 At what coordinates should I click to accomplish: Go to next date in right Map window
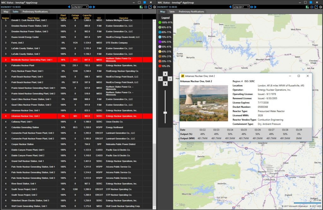(x=255, y=7)
